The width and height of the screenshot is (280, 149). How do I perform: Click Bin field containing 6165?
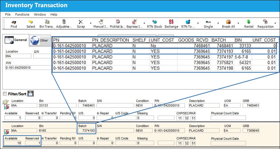57,131
